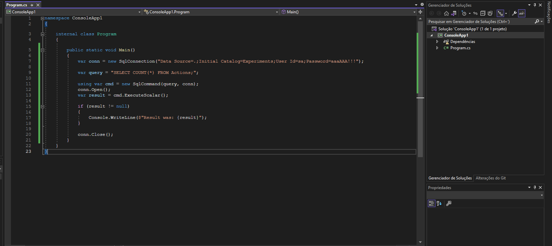Click on the SqlConnection text in code

(x=137, y=61)
